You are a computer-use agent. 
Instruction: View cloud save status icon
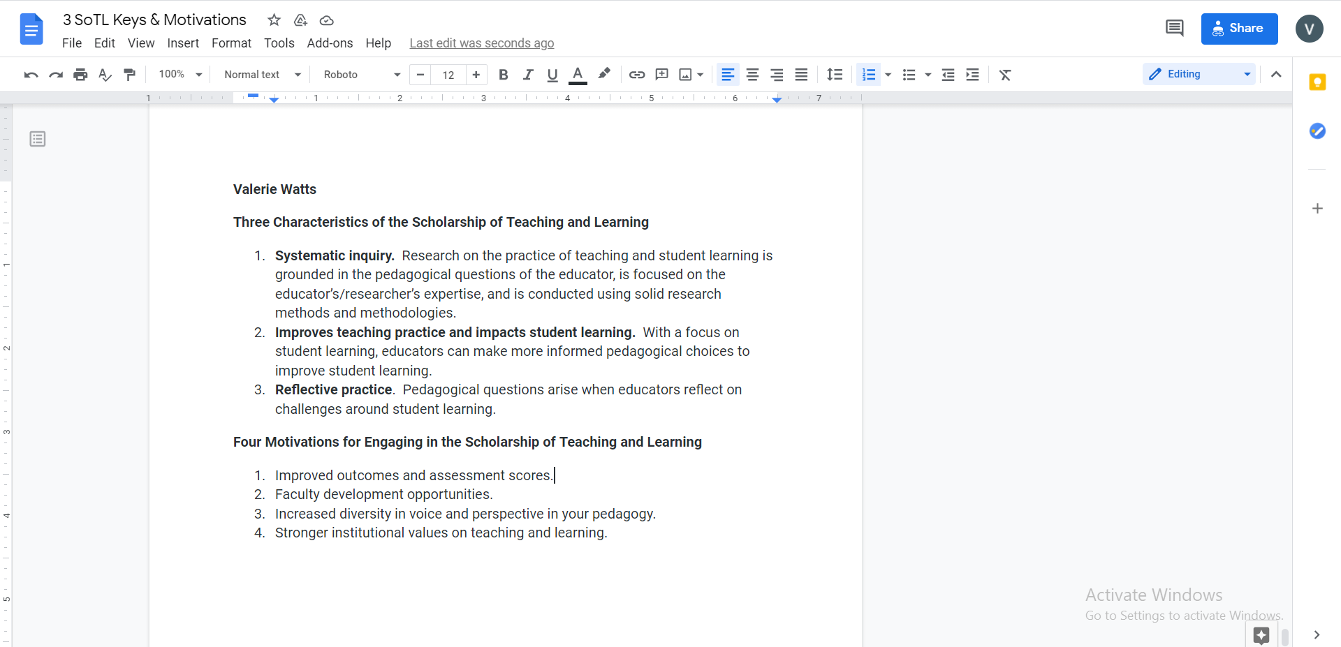(x=326, y=20)
